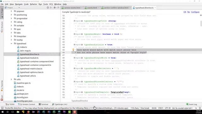This screenshot has height=114, width=202.
Task: Select latin-map.ts in project tree
Action: 25,51
